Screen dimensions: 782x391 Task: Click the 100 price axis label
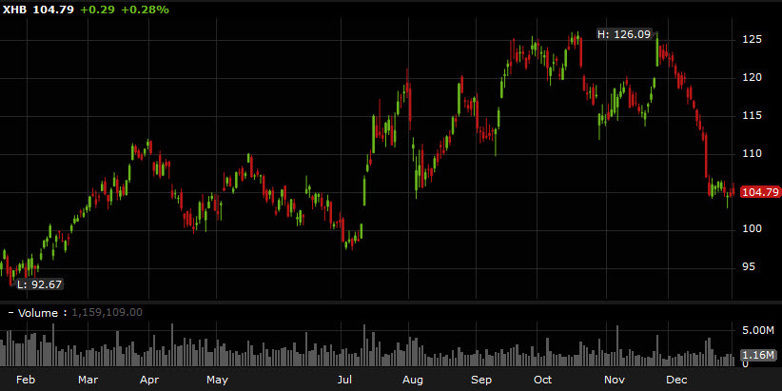(753, 229)
